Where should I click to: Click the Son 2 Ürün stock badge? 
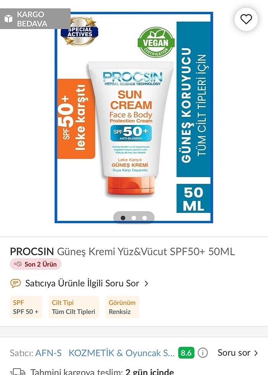[36, 264]
